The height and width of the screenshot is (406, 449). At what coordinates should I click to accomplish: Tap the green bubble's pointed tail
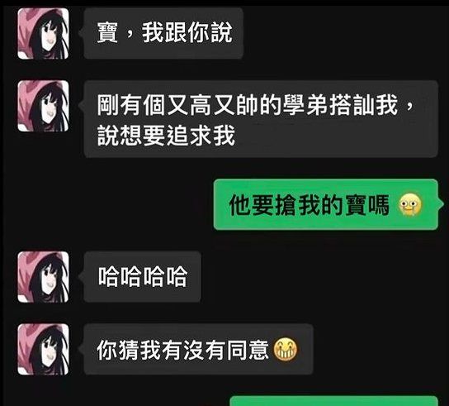[x=441, y=204]
